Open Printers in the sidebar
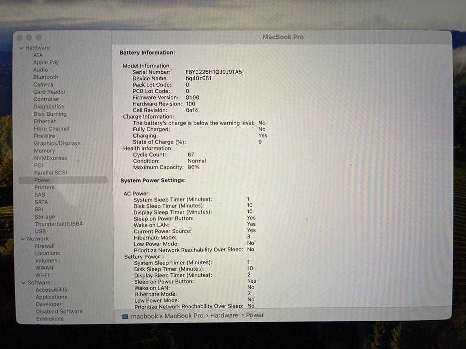Image resolution: width=466 pixels, height=349 pixels. [44, 187]
